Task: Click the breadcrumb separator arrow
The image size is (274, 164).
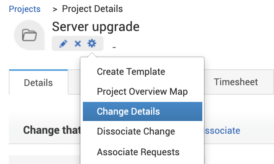Action: coord(55,9)
